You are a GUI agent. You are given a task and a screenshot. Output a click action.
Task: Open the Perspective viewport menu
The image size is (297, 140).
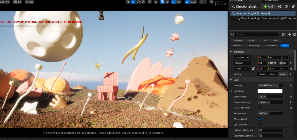click(x=5, y=2)
